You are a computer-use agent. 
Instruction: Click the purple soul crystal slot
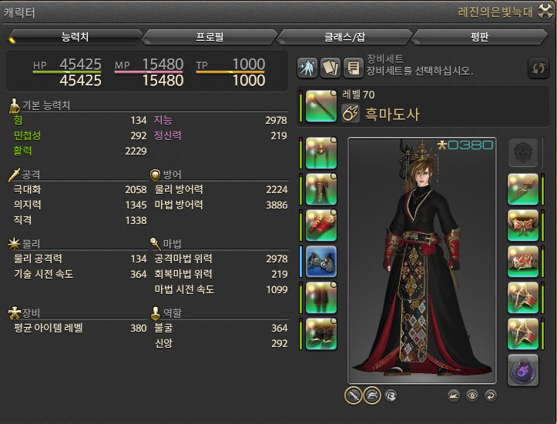[x=523, y=370]
